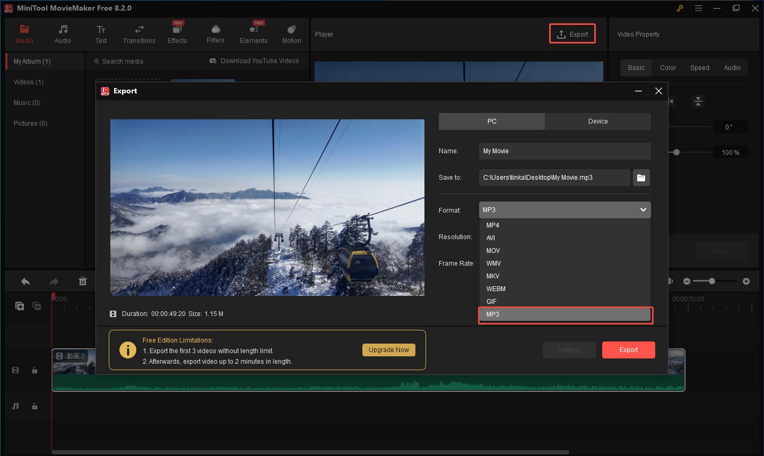Viewport: 764px width, 456px height.
Task: Select the PC export tab
Action: click(492, 121)
